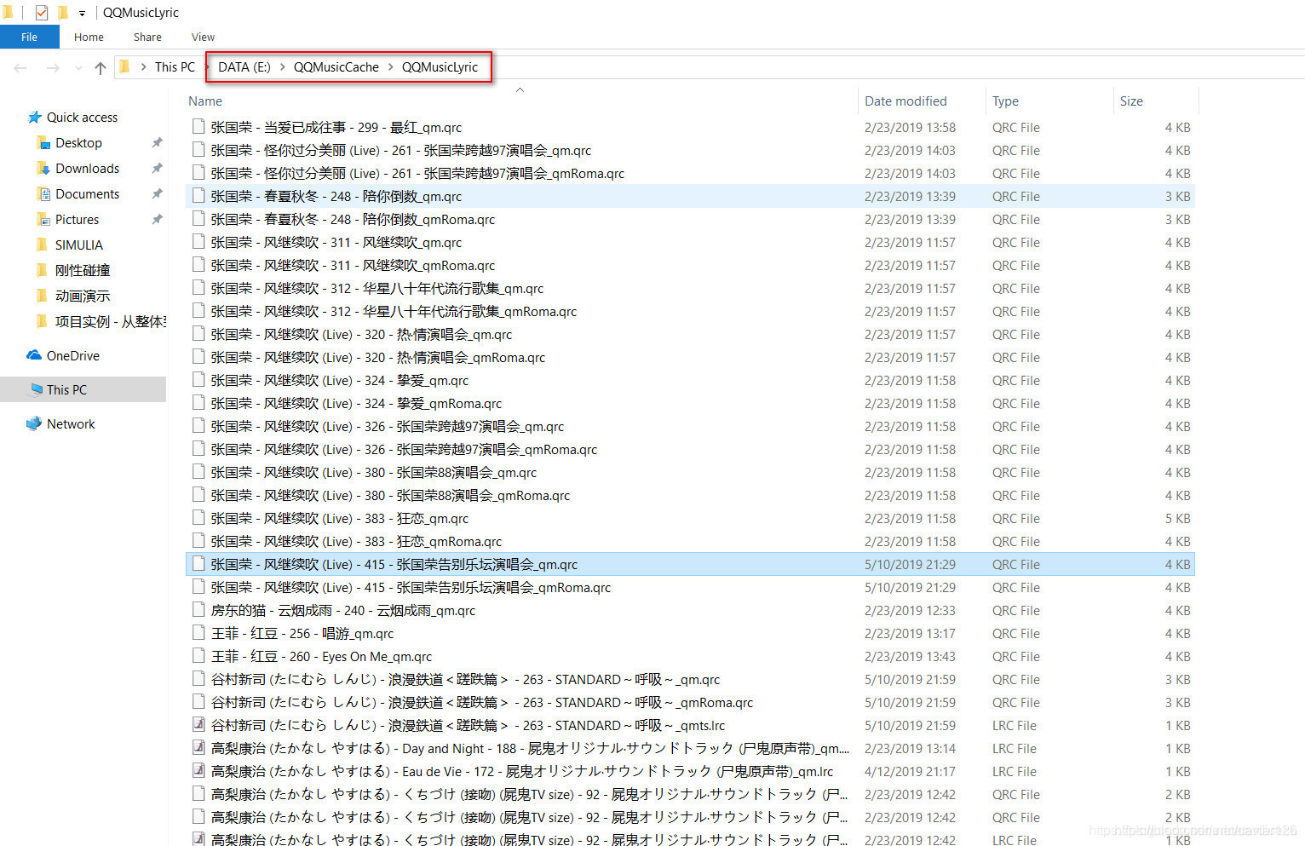This screenshot has width=1305, height=846.
Task: Open the 刚性碰撞 folder in navigation pane
Action: (x=83, y=270)
